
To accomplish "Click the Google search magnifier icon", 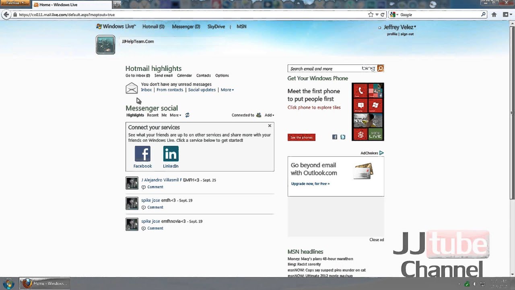I will (x=484, y=14).
